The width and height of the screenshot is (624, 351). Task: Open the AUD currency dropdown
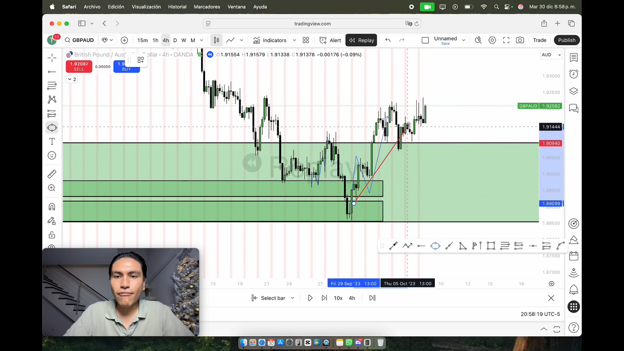click(551, 54)
